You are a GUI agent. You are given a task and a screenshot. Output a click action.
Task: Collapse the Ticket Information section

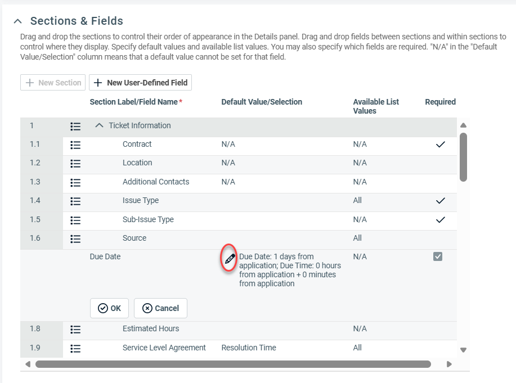click(100, 125)
